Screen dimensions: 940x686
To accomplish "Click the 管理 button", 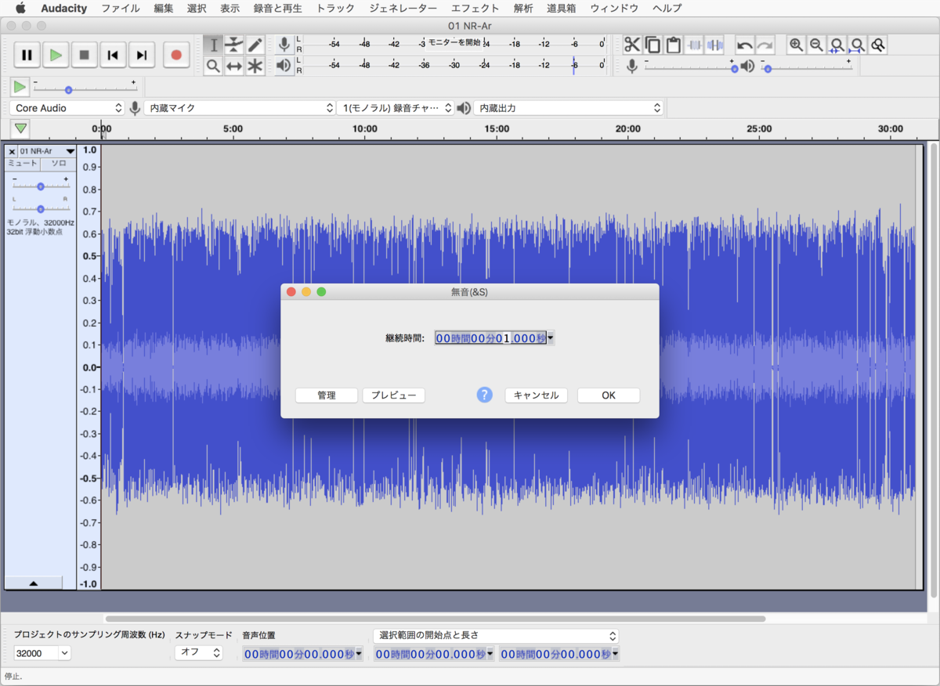I will click(x=327, y=395).
